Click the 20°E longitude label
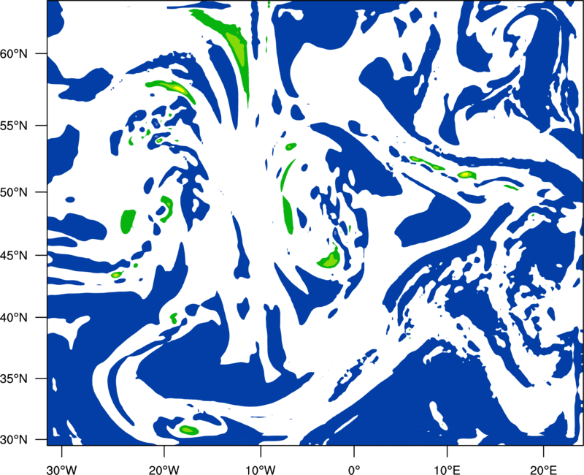The height and width of the screenshot is (475, 584). pos(543,470)
